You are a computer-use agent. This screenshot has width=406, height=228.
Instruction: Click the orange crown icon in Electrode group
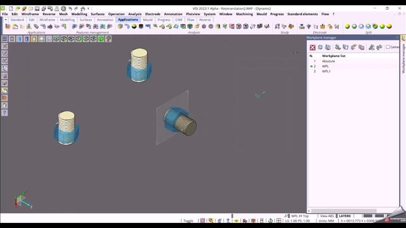coord(323,27)
